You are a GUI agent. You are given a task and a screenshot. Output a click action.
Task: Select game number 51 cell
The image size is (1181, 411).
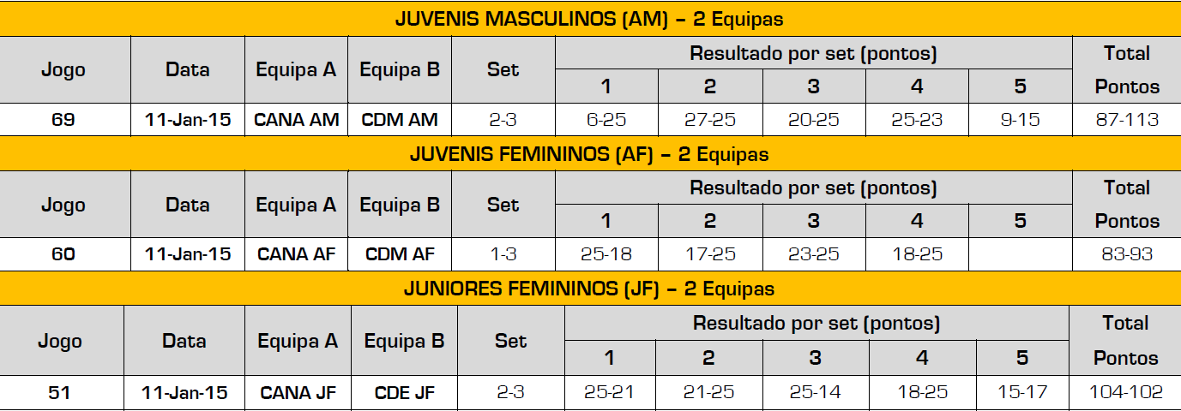(x=60, y=393)
